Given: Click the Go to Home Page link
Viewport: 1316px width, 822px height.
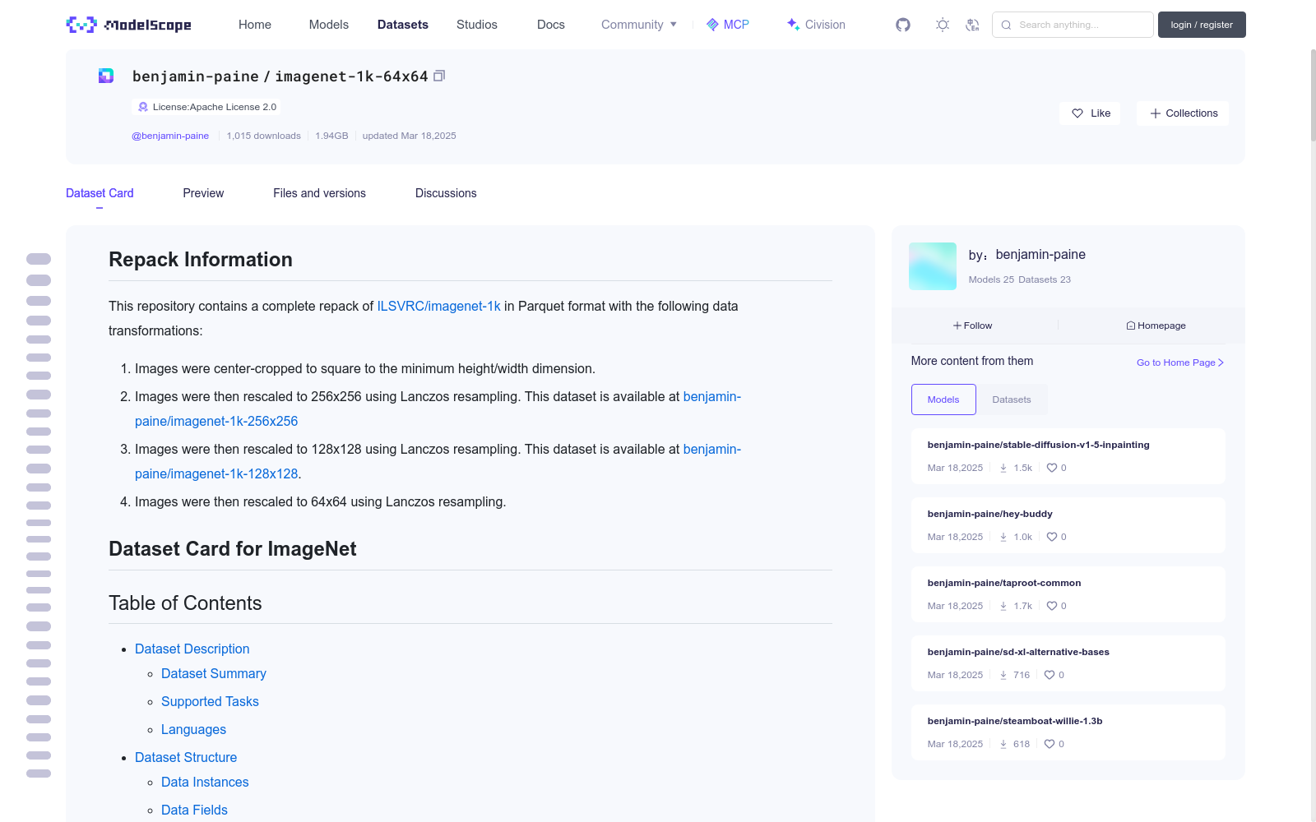Looking at the screenshot, I should (x=1180, y=363).
